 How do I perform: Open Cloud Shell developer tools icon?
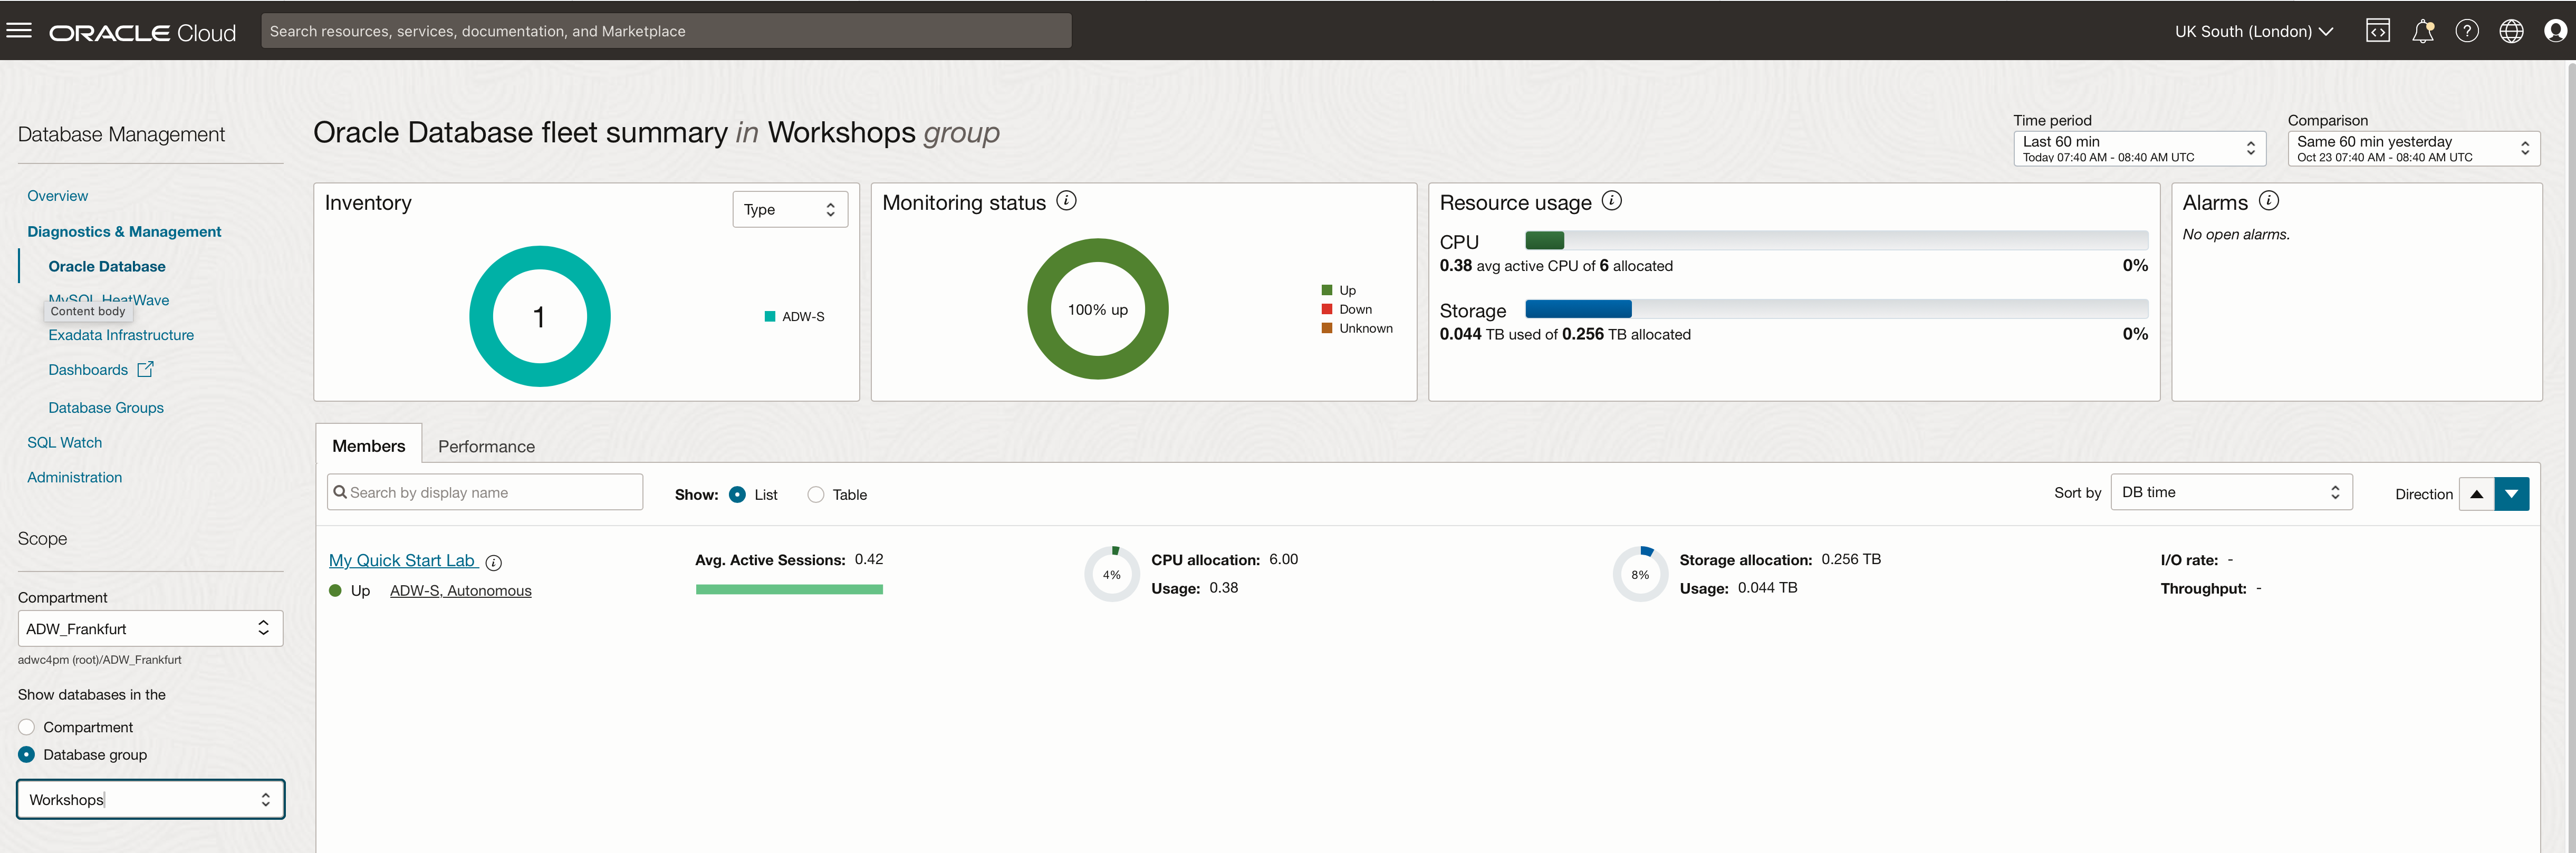pos(2377,31)
